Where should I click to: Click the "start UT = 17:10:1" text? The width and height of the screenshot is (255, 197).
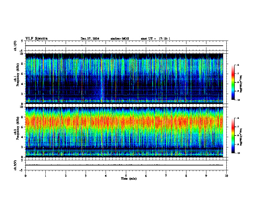156,39
